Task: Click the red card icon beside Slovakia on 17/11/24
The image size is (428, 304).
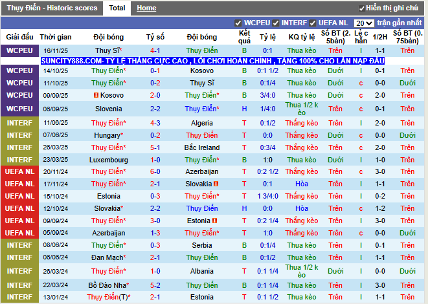Action: click(216, 184)
